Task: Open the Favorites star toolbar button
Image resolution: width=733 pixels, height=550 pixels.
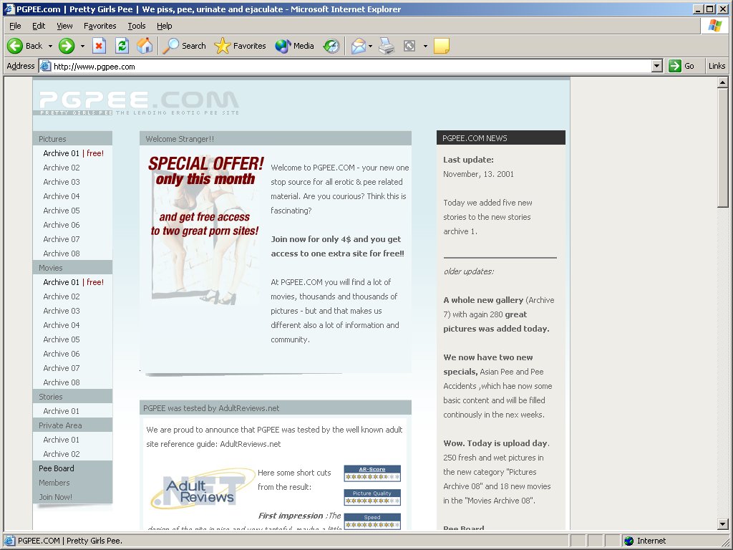Action: pos(240,46)
